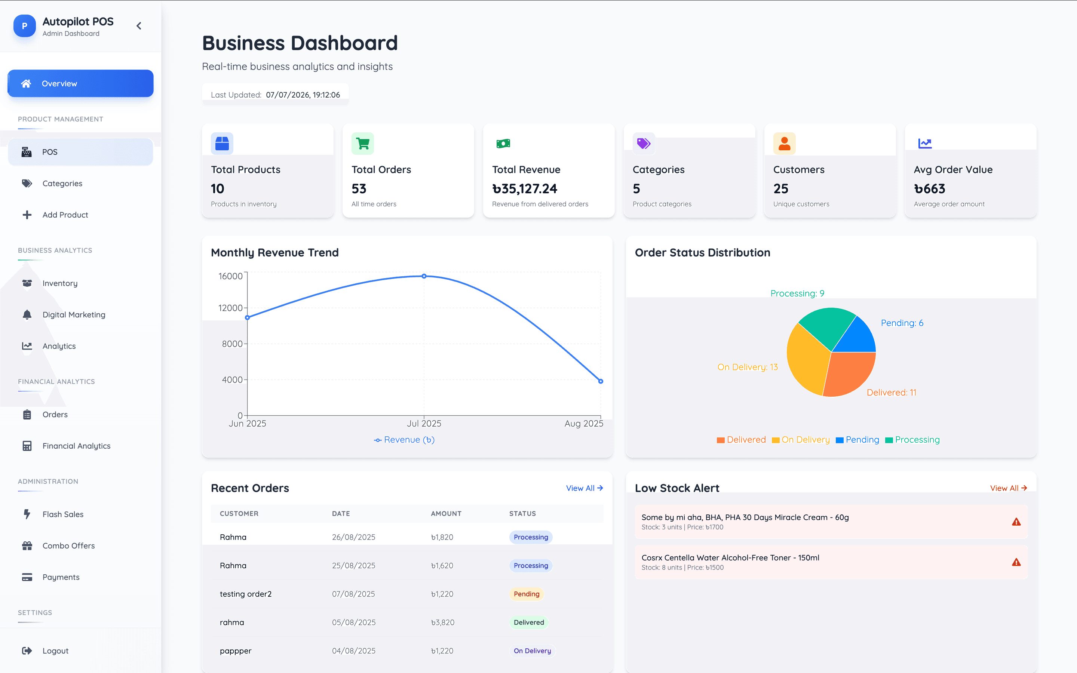The width and height of the screenshot is (1077, 673).
Task: Click the green cart Total Orders icon
Action: [363, 143]
